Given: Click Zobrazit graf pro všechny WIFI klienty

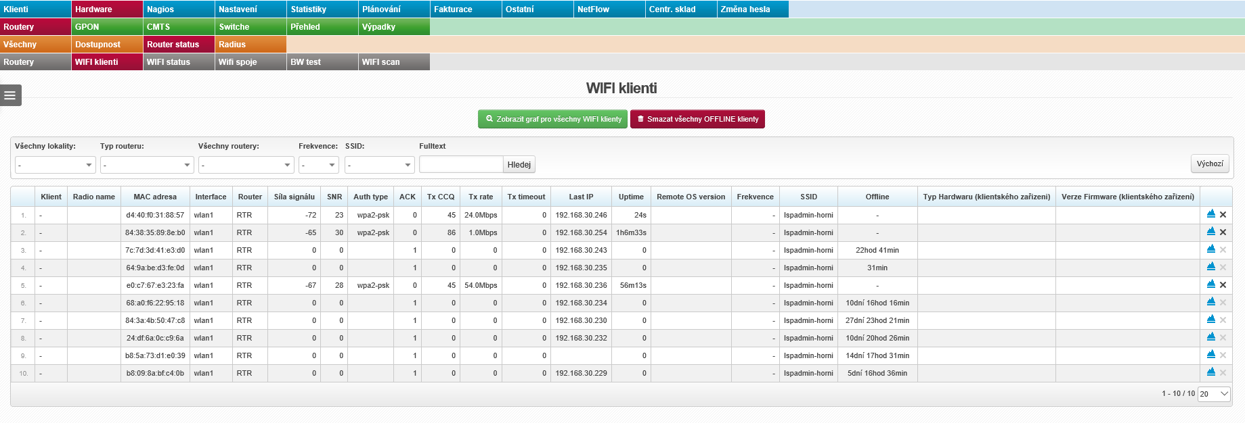Looking at the screenshot, I should coord(553,119).
